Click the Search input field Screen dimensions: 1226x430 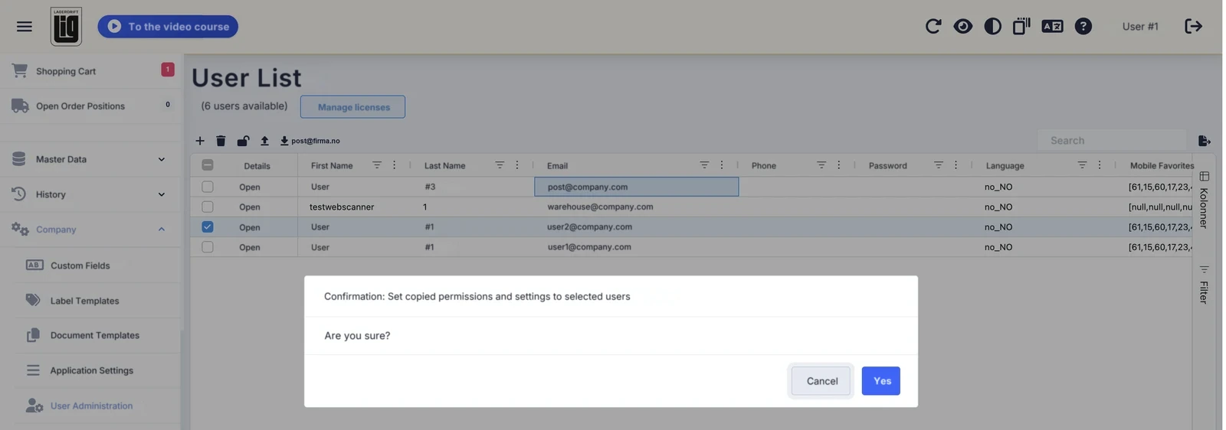coord(1112,141)
